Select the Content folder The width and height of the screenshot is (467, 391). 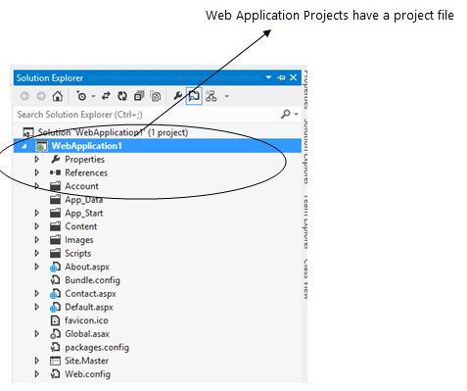pos(81,226)
